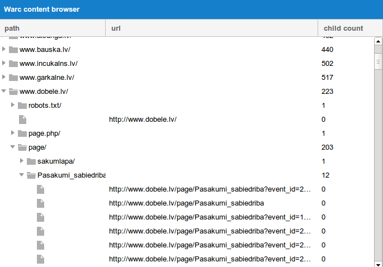The height and width of the screenshot is (267, 383).
Task: Click child count 12 for Pasakumi_sabiedriba
Action: click(325, 175)
